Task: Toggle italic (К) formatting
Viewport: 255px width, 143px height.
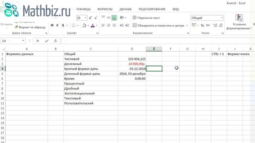Action: 57,25
